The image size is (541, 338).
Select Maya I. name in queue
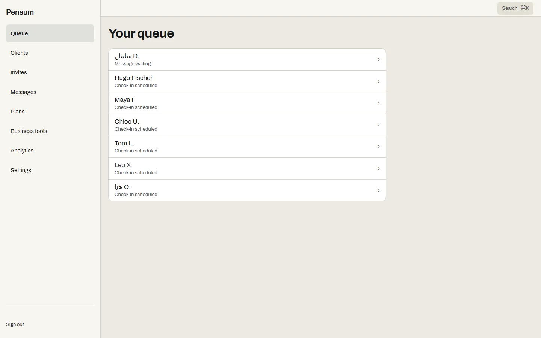[125, 100]
